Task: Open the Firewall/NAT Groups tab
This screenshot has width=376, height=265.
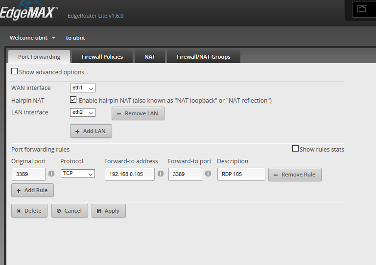Action: coord(203,57)
